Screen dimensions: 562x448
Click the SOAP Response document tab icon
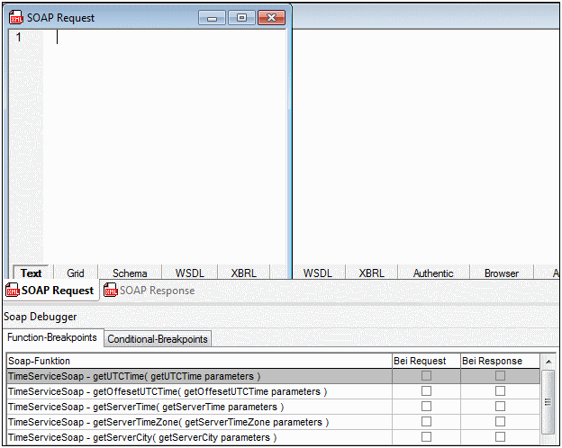pyautogui.click(x=111, y=291)
